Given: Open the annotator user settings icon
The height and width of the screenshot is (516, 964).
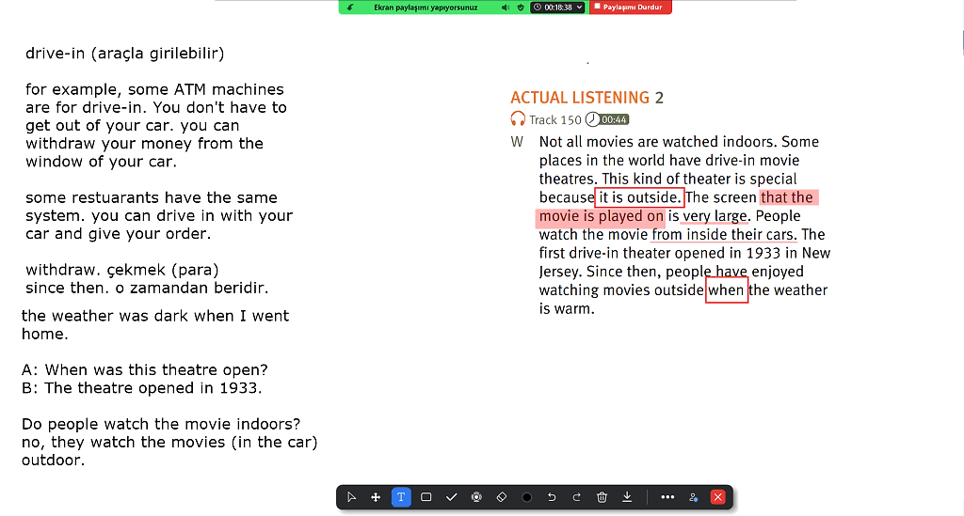Looking at the screenshot, I should pyautogui.click(x=693, y=497).
